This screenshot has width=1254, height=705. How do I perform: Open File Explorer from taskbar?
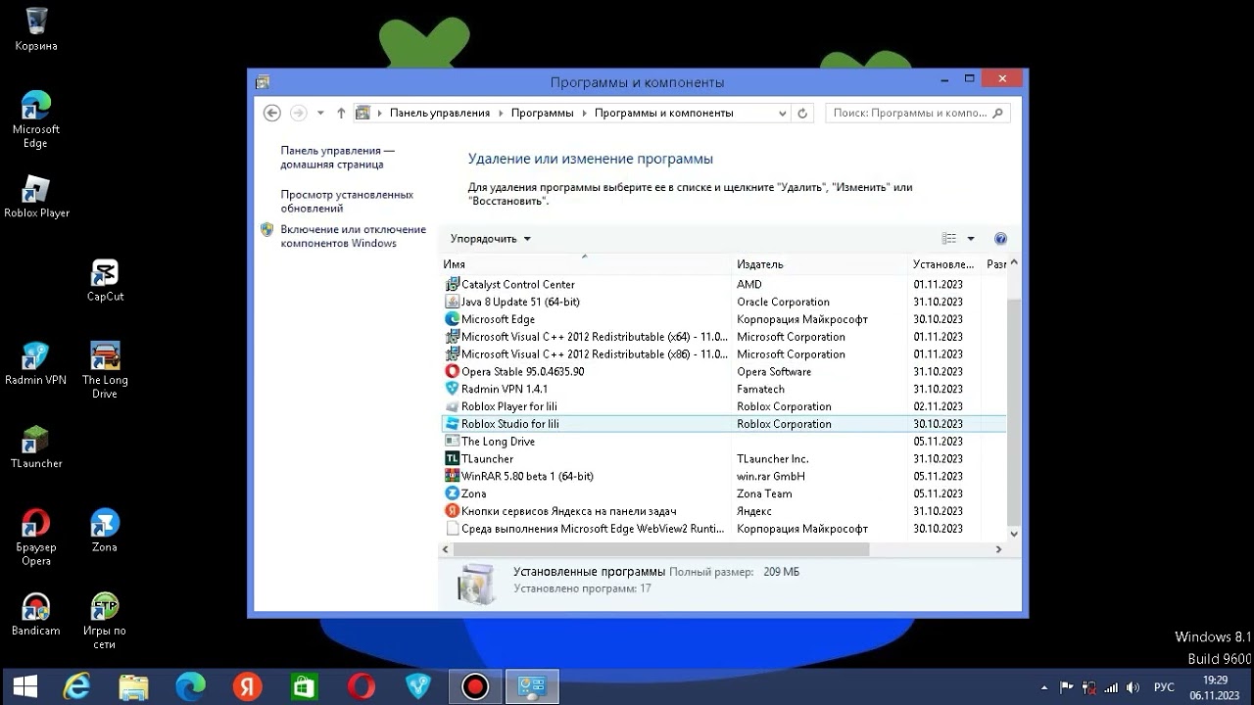pyautogui.click(x=134, y=686)
